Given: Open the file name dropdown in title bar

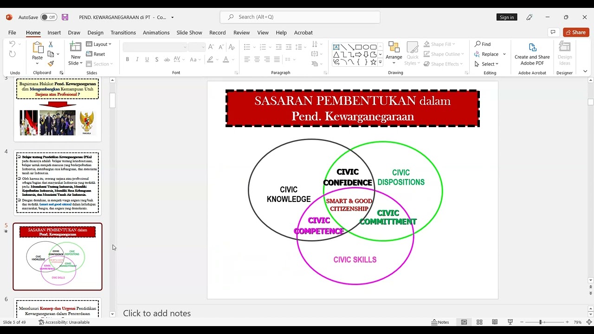Looking at the screenshot, I should 173,18.
